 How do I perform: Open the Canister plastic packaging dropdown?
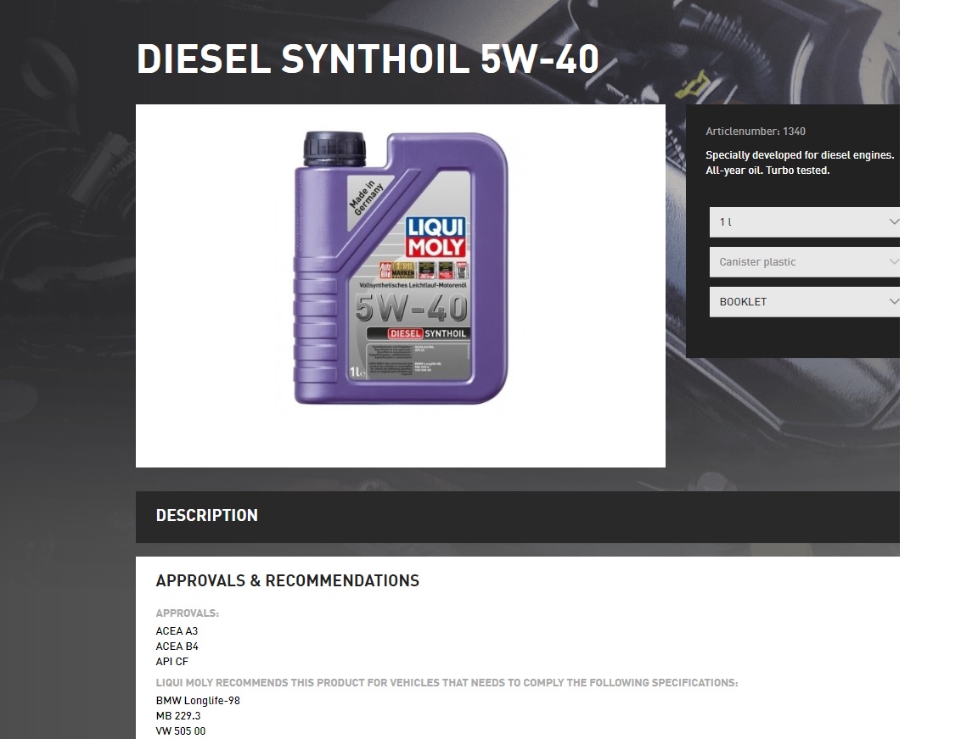point(804,261)
